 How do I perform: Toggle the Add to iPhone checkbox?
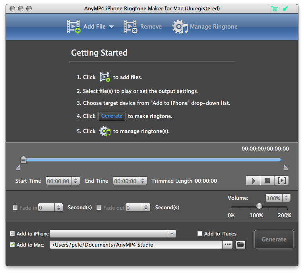click(x=12, y=233)
